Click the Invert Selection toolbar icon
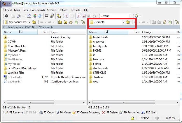The height and width of the screenshot is (123, 182). [x=84, y=16]
